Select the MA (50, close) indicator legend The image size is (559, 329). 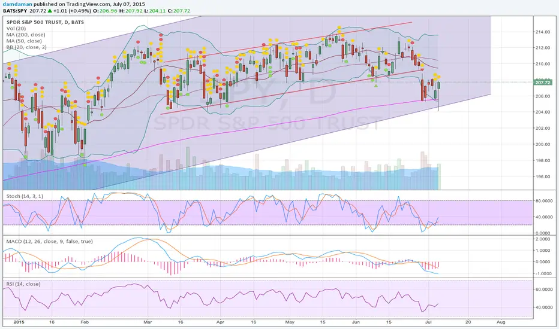[24, 41]
